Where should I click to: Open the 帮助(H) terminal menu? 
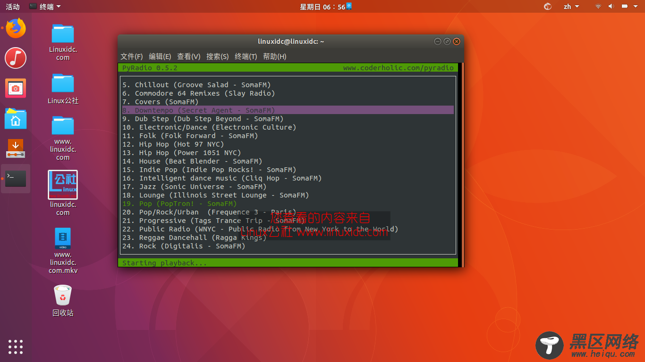point(275,57)
